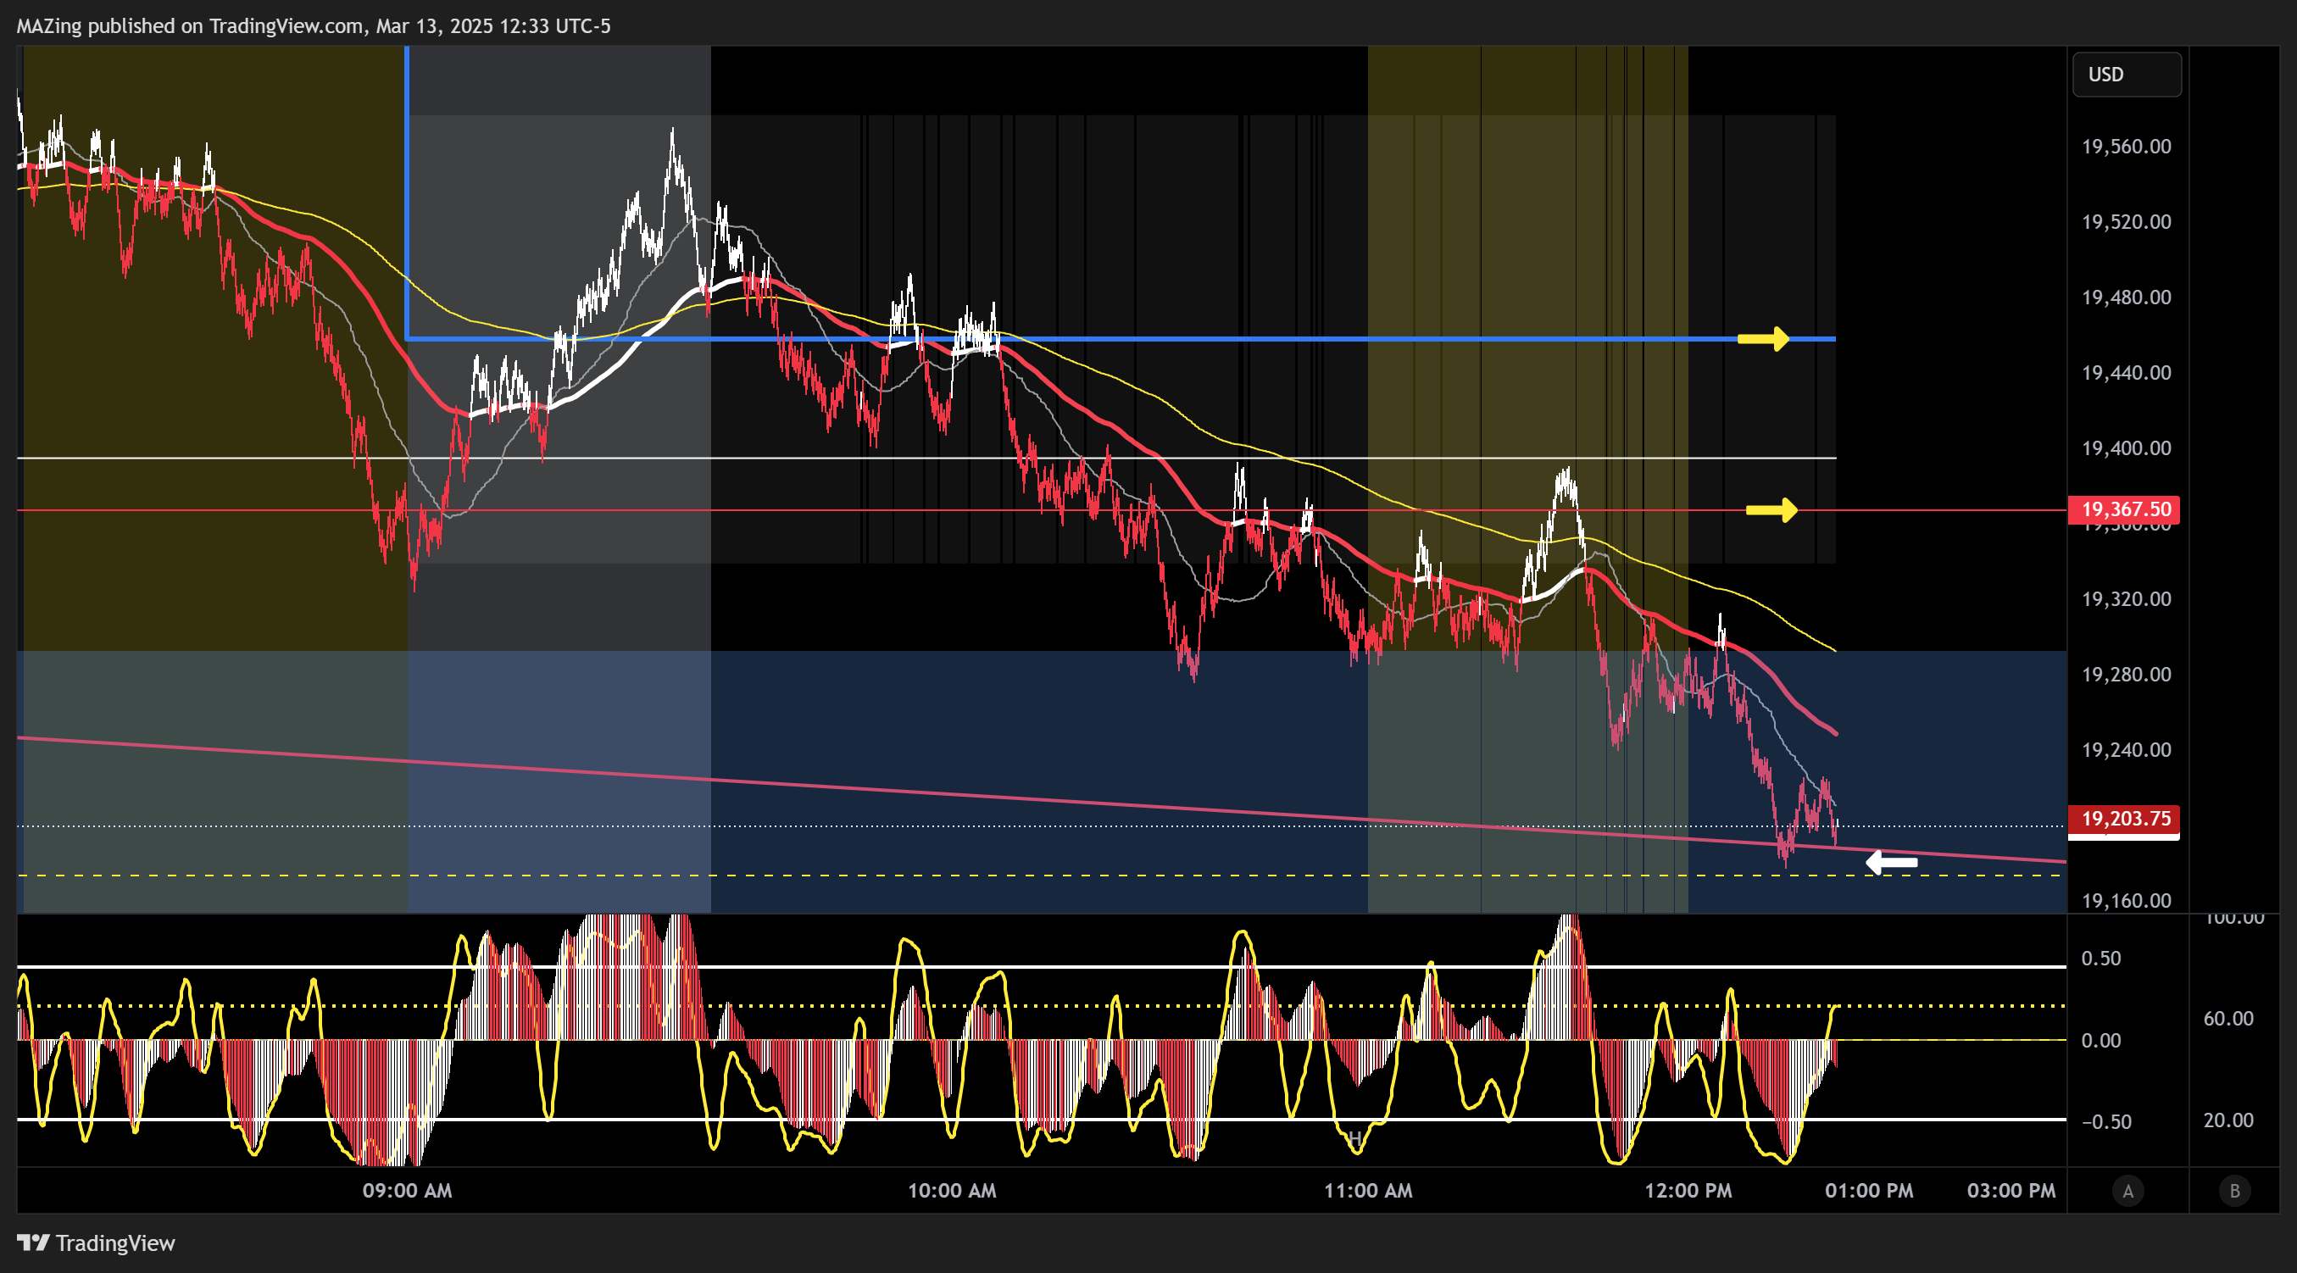This screenshot has height=1273, width=2297.
Task: Click the 19,203.75 current price label
Action: [x=2124, y=820]
